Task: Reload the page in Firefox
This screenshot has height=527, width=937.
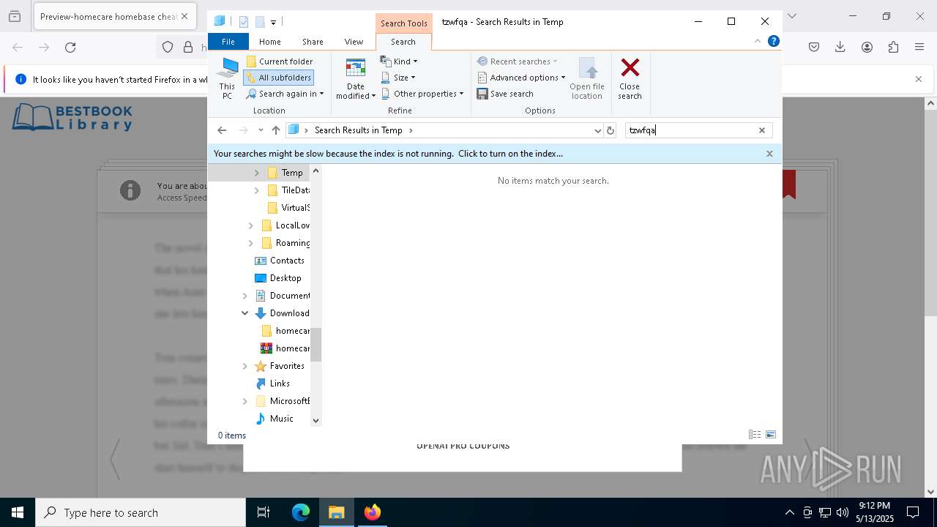Action: 70,48
